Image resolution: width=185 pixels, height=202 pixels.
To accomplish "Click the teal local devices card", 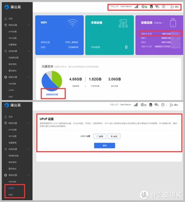I will 109,35.
